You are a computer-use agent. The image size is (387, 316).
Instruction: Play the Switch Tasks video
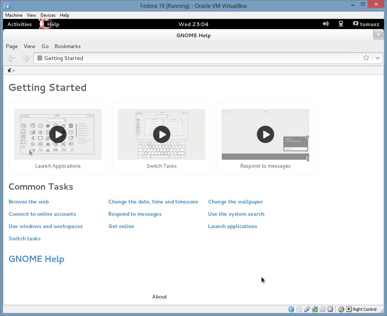161,135
